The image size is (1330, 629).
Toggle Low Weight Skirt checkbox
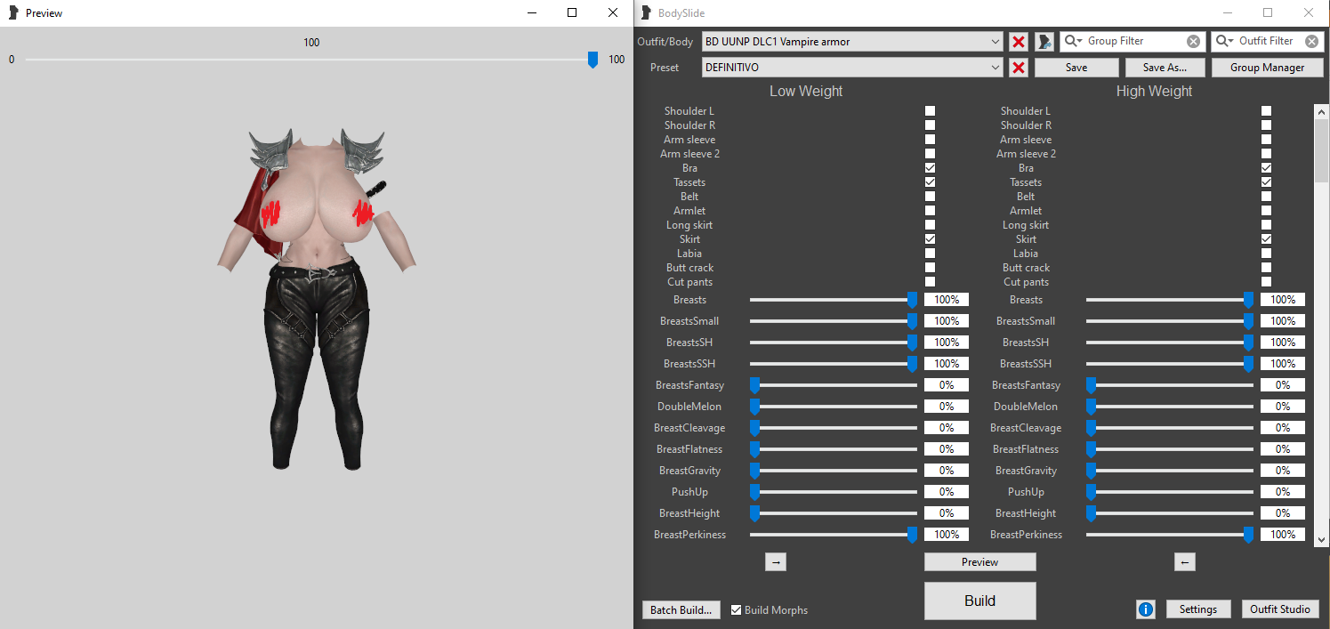930,239
